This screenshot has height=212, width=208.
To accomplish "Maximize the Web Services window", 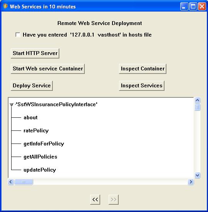I will (193, 7).
